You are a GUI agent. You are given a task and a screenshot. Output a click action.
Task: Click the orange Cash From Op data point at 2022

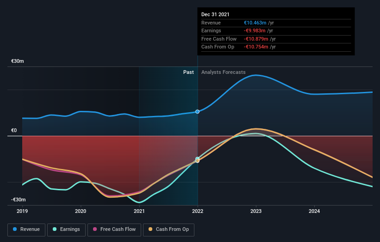point(197,161)
